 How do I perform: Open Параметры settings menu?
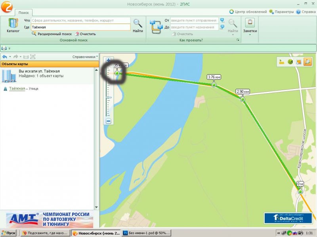pyautogui.click(x=281, y=12)
